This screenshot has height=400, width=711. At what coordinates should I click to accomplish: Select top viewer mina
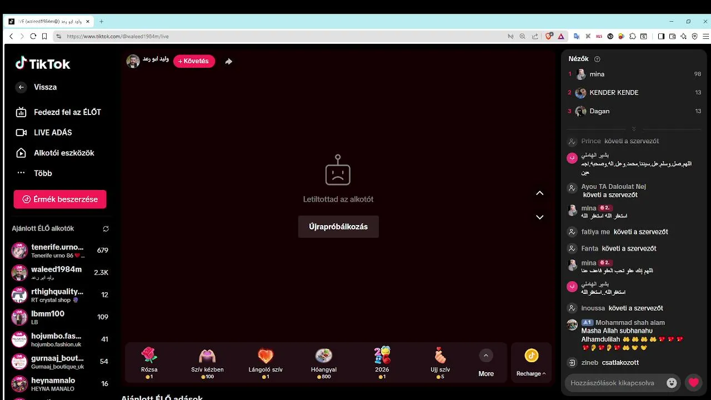tap(634, 74)
